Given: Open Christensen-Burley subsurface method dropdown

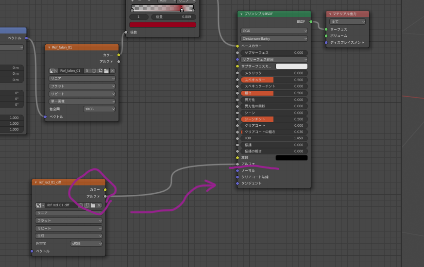Looking at the screenshot, I should [x=274, y=39].
